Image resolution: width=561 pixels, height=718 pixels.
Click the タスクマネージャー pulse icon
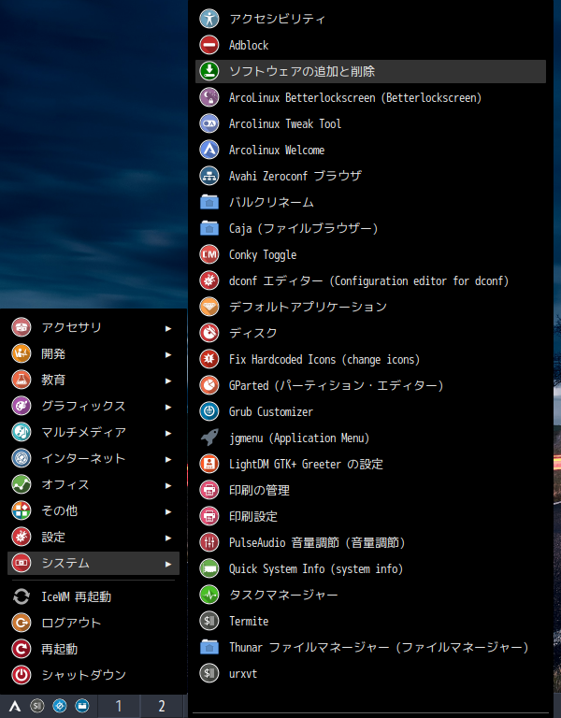[x=209, y=595]
